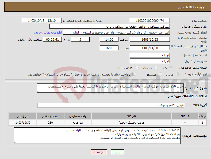Viewport: 211px width, 159px height.
Task: Click the نام کالا column header
Action: [131, 116]
